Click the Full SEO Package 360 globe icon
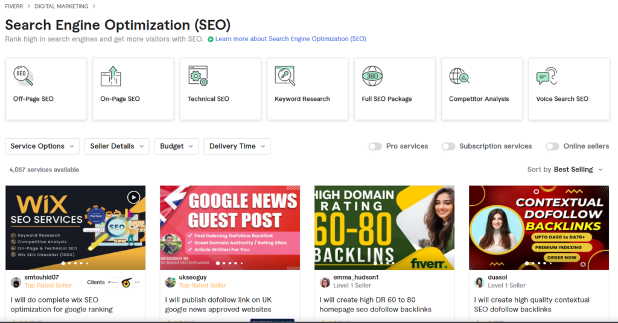The height and width of the screenshot is (323, 618). tap(372, 75)
